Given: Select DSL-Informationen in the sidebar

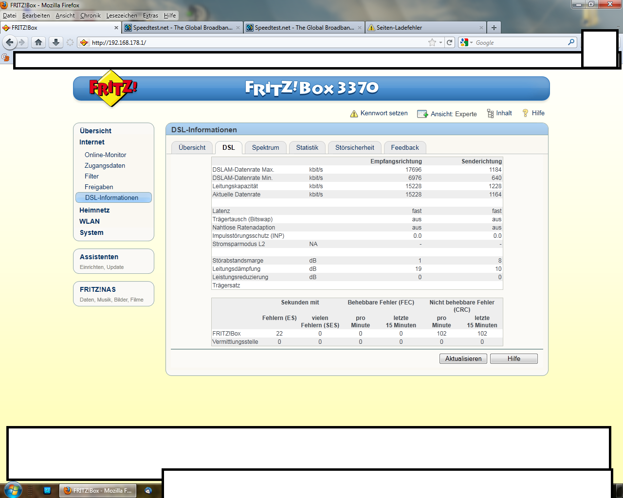Looking at the screenshot, I should tap(113, 197).
